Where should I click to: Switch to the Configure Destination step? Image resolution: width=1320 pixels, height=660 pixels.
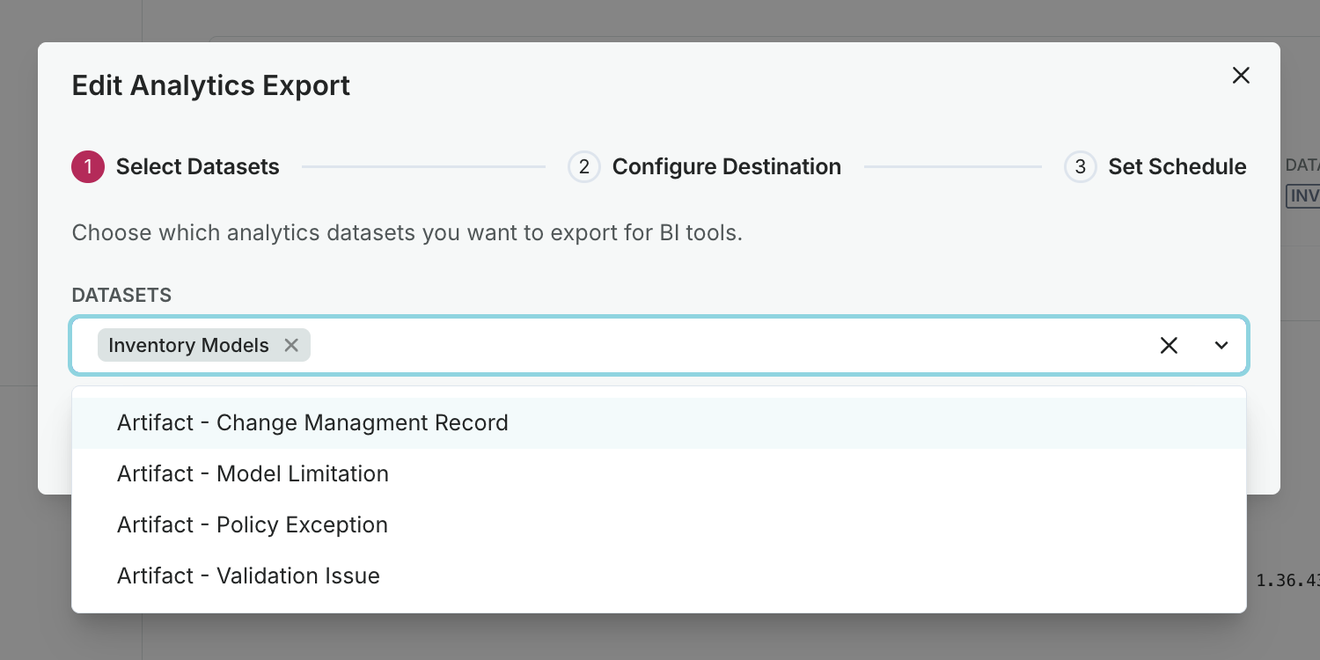[x=726, y=166]
